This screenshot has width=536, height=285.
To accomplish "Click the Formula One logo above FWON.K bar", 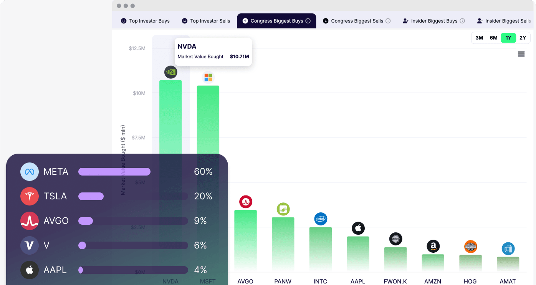I will [x=395, y=239].
